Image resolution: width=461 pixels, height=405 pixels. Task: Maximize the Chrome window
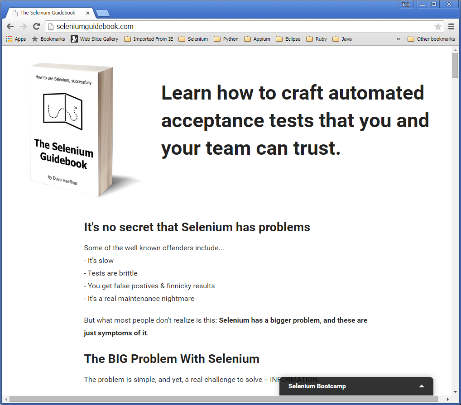pos(434,4)
